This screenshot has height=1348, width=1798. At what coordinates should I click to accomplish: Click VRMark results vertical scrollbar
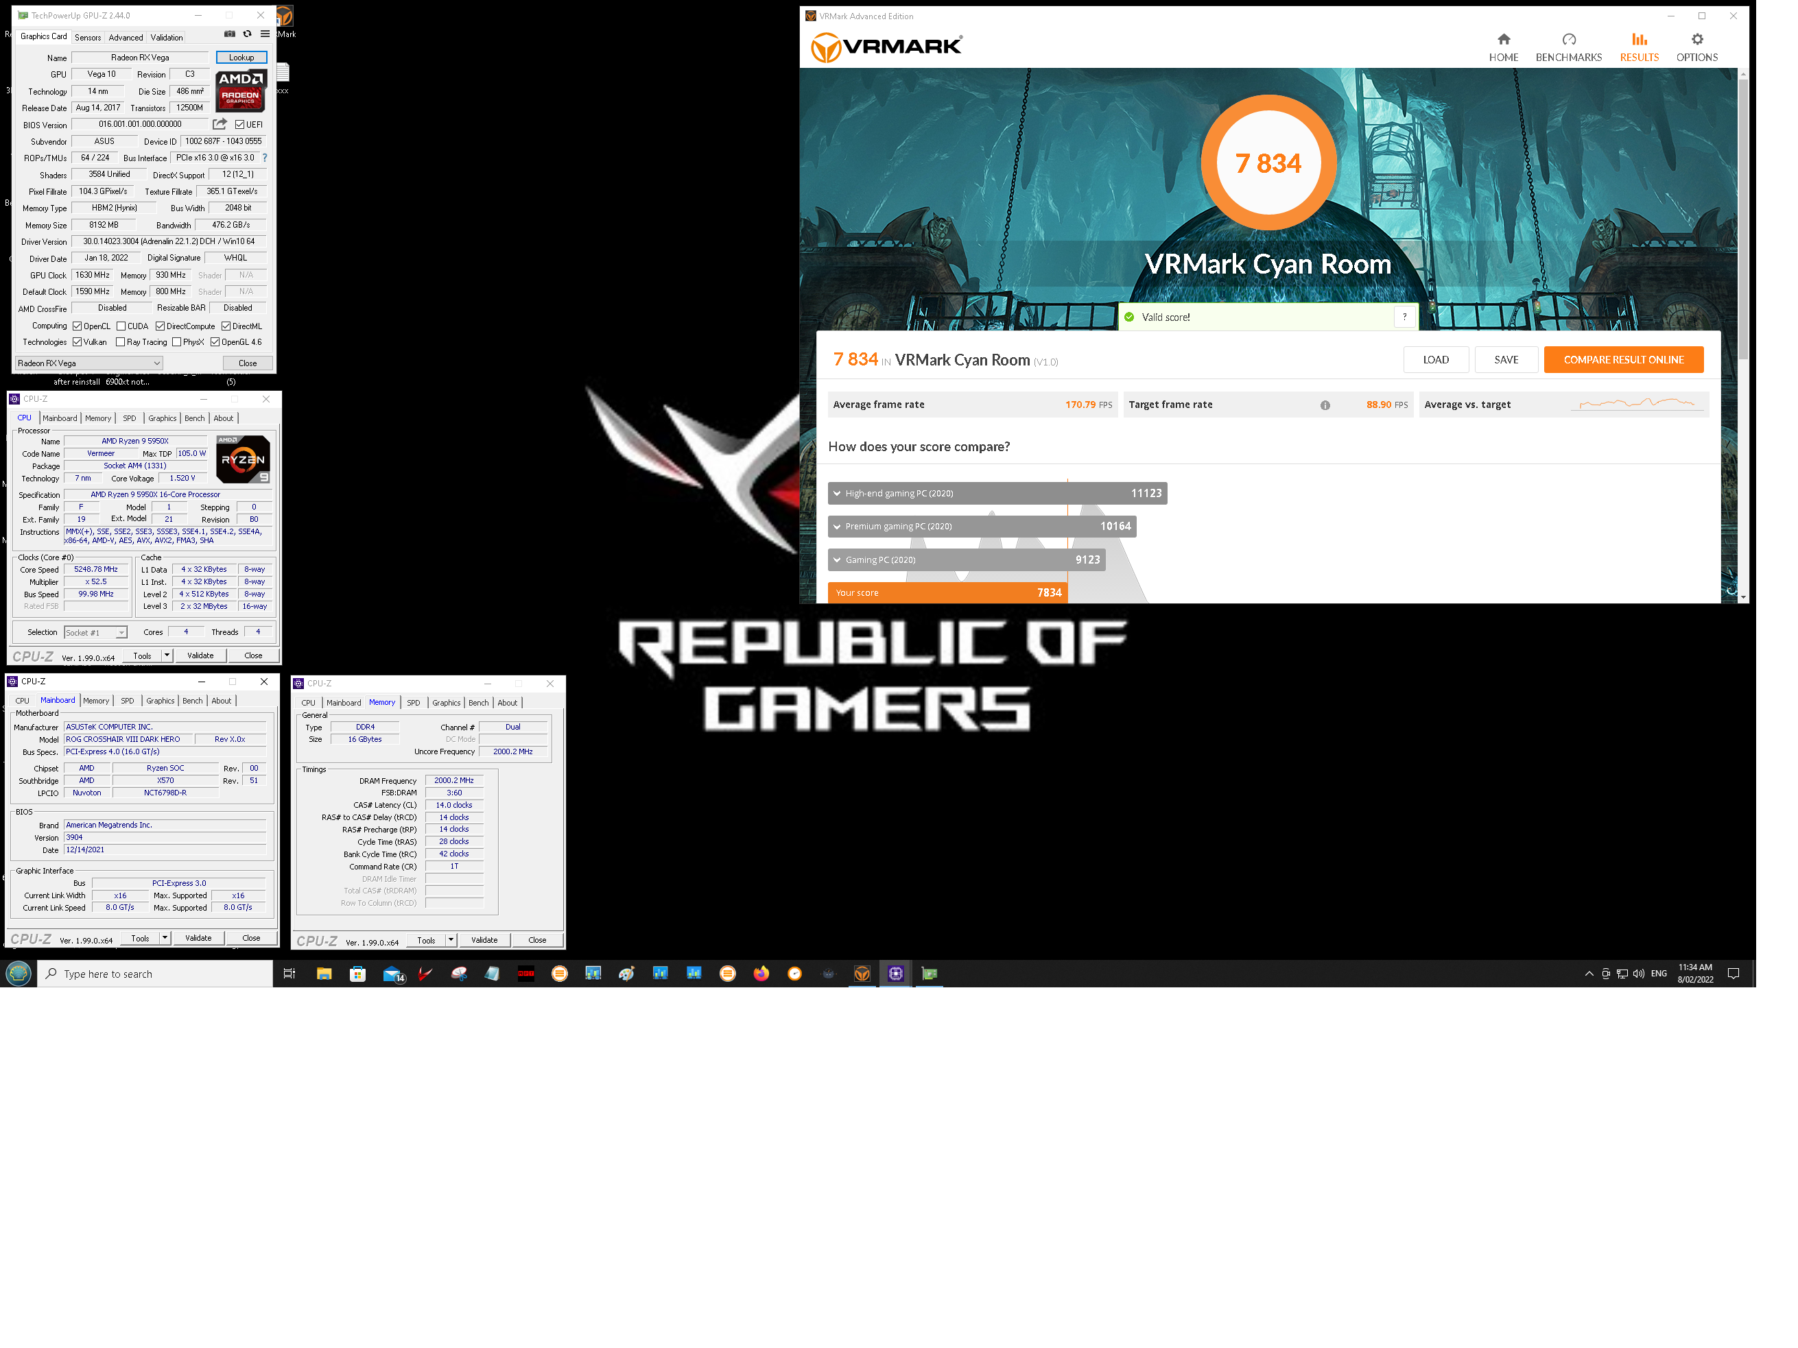click(x=1742, y=219)
